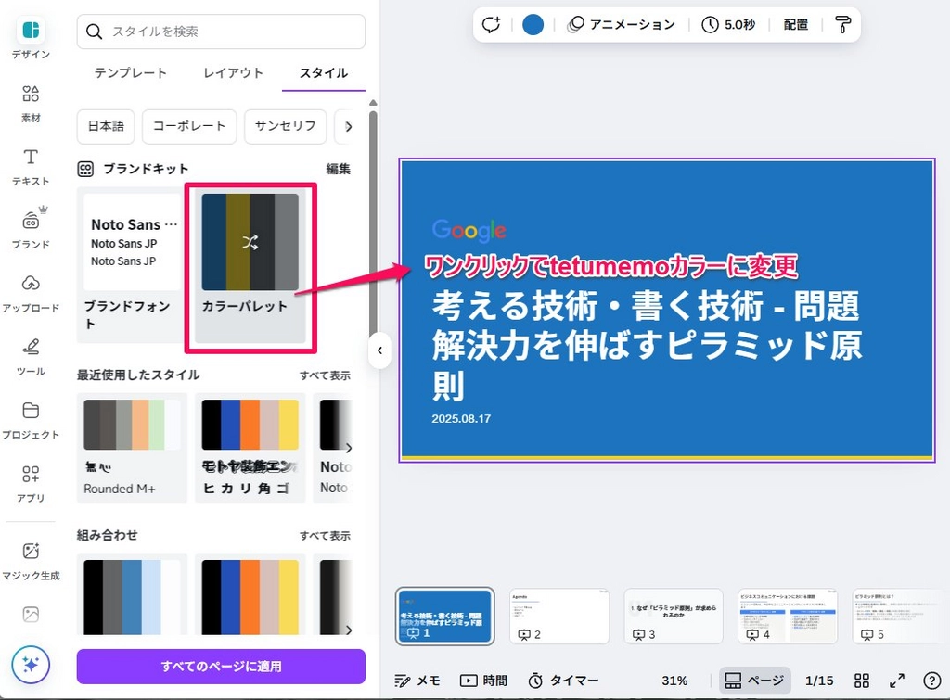950x700 pixels.
Task: Apply the black-gray-blue combination palette
Action: [132, 597]
